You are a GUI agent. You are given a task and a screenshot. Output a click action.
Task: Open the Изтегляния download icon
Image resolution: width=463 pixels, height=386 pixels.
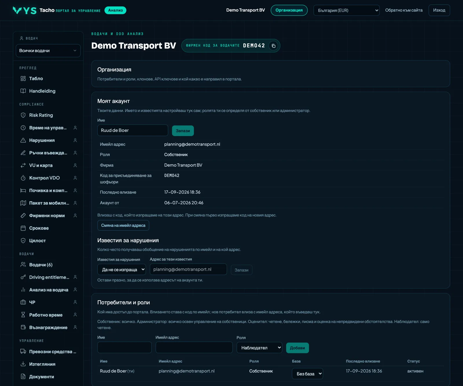point(23,364)
